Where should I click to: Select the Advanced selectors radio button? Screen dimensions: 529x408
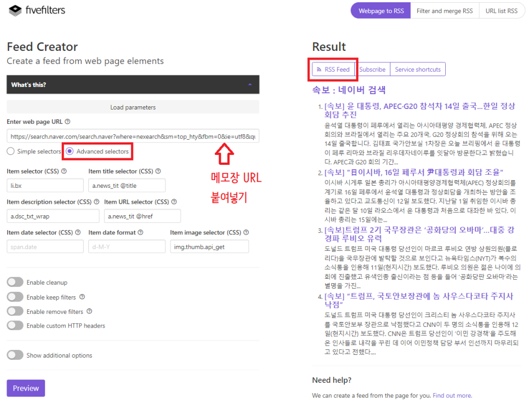pyautogui.click(x=70, y=151)
